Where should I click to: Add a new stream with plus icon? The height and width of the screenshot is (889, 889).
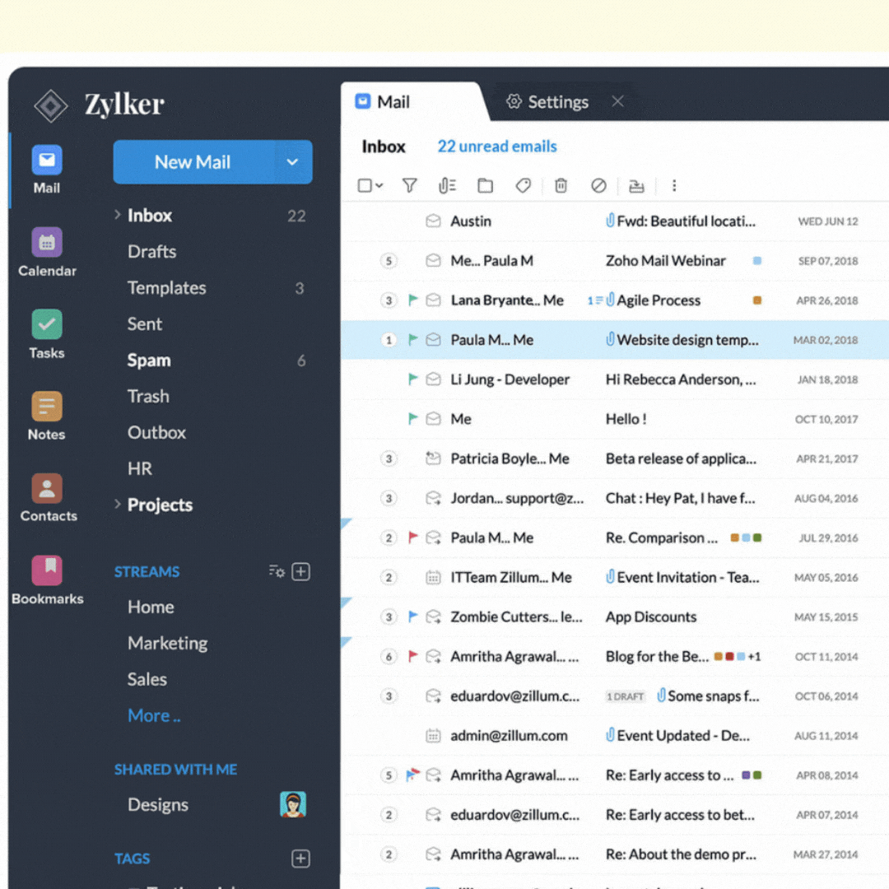301,571
